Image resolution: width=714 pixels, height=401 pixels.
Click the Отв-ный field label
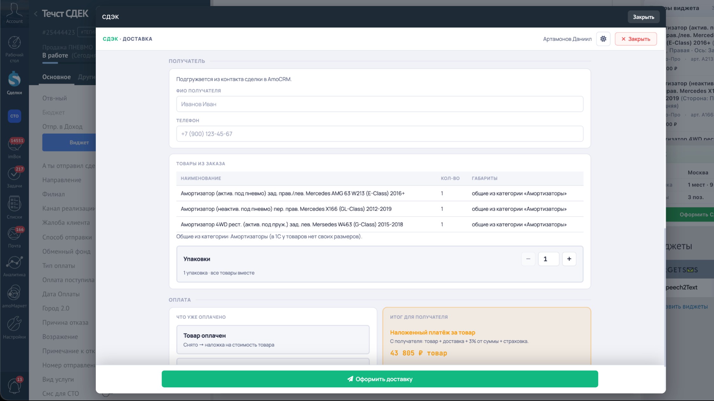pos(55,98)
